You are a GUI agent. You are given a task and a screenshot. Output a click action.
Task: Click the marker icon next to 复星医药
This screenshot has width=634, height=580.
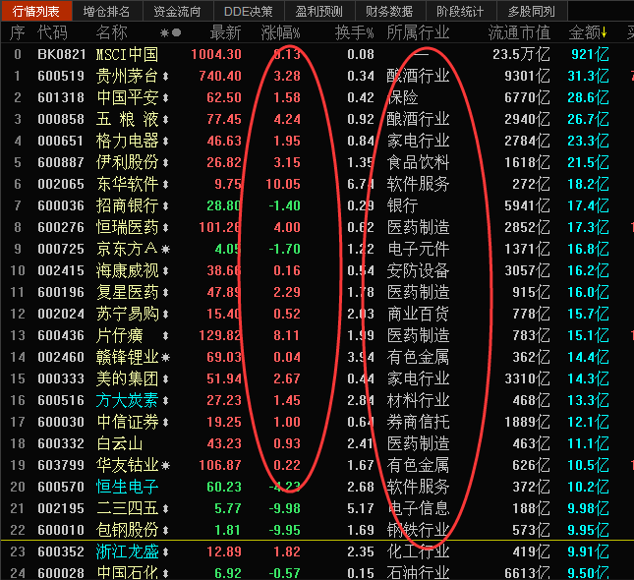pos(165,292)
